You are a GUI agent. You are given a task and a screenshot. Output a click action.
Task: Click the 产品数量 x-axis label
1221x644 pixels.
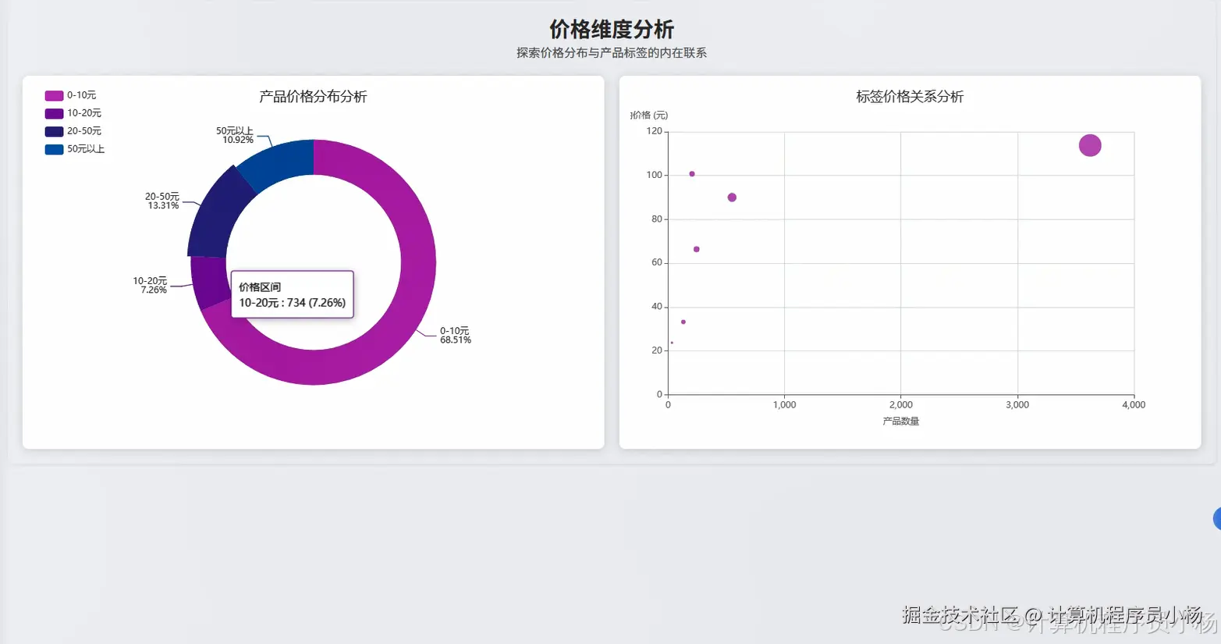pyautogui.click(x=901, y=422)
